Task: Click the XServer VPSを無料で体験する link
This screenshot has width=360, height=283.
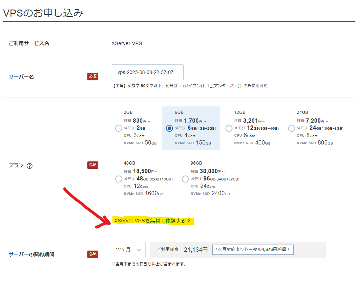Action: click(153, 221)
